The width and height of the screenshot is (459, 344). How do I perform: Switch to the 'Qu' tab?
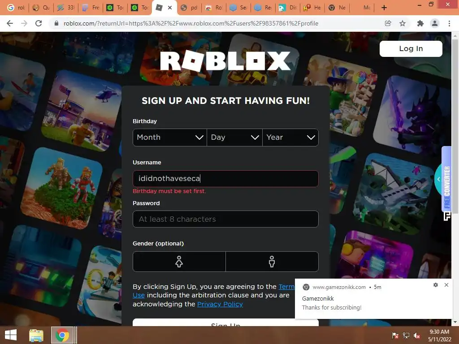(x=41, y=8)
